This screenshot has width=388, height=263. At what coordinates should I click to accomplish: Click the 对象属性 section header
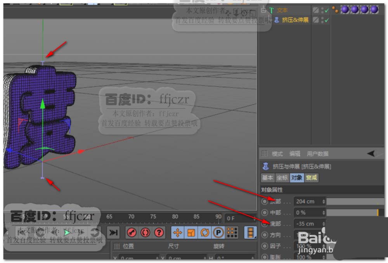coord(322,190)
